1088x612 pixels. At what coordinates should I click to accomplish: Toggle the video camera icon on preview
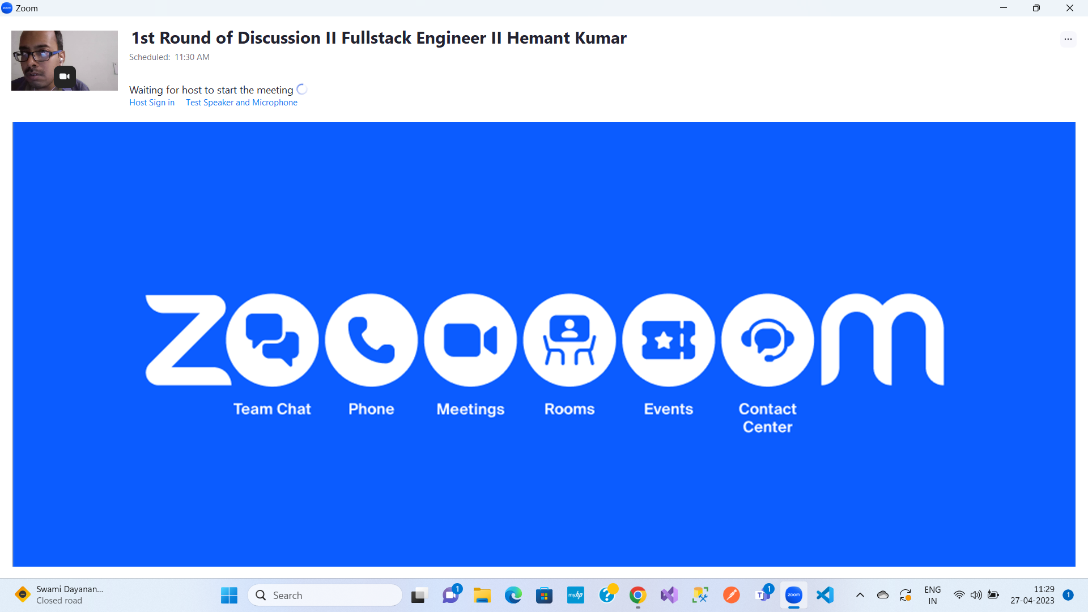[65, 76]
